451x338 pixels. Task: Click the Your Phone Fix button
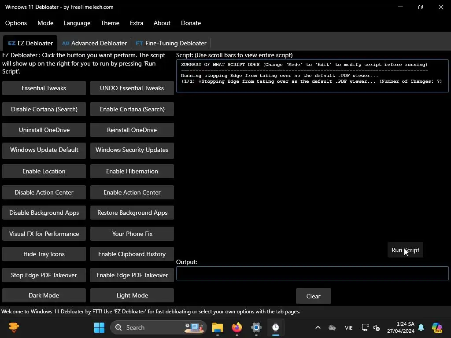pos(132,234)
